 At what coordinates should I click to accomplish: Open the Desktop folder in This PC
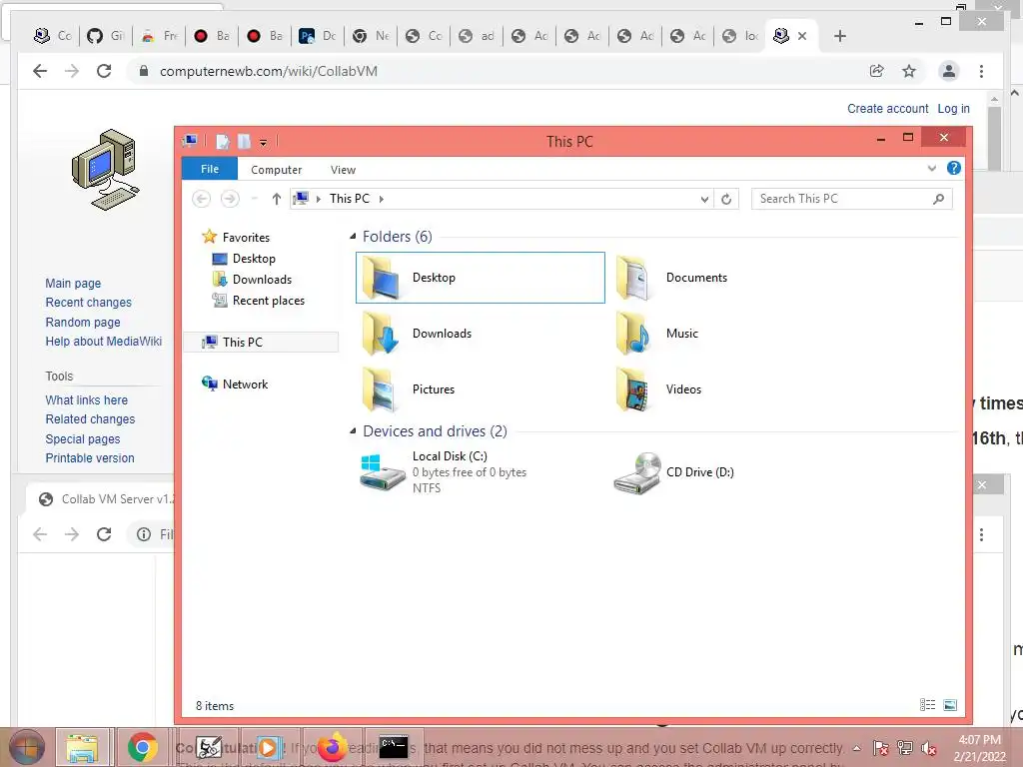coord(480,278)
